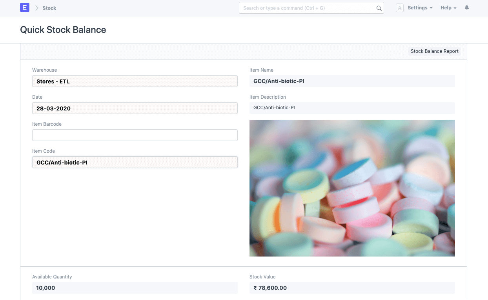Click the Date field showing 28-03-2020
This screenshot has width=488, height=300.
[135, 108]
